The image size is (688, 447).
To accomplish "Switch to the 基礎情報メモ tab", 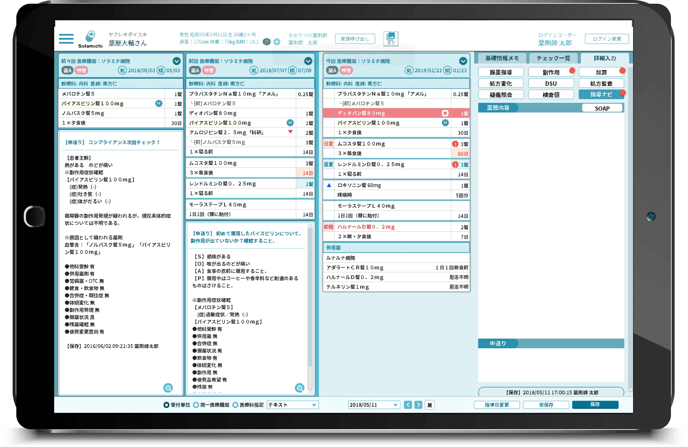I will 502,58.
